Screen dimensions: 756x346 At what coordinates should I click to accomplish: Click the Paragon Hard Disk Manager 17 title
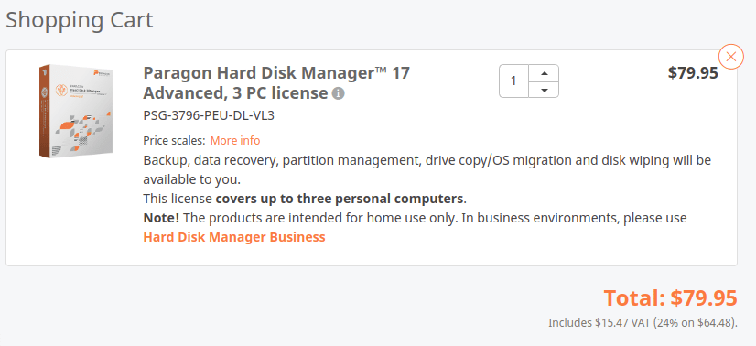(x=276, y=83)
